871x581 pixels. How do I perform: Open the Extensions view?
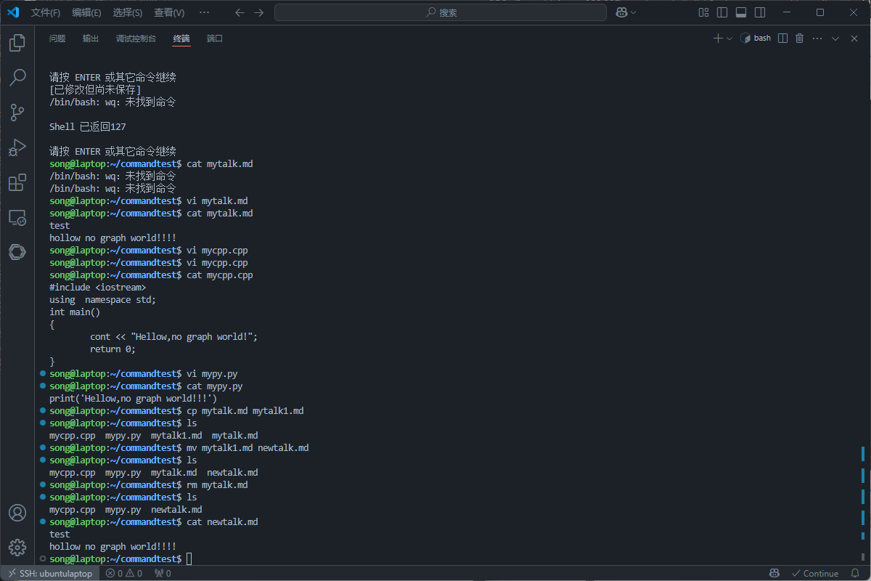[x=17, y=182]
